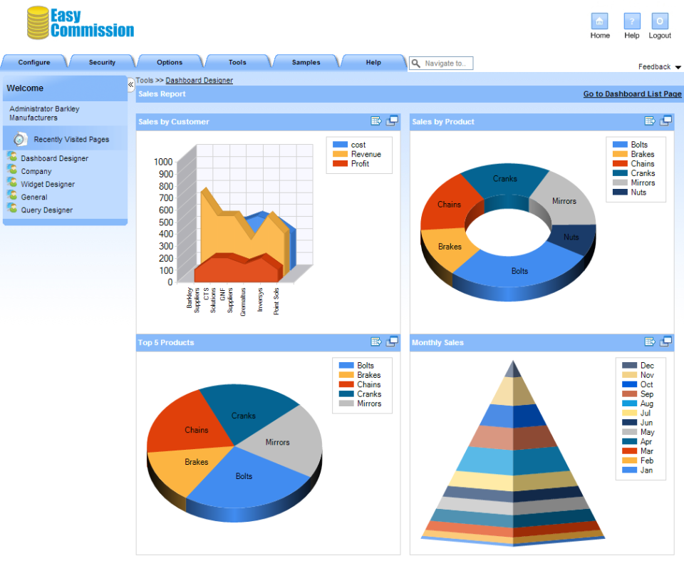This screenshot has width=684, height=566.
Task: Click the Navigate to search field
Action: [446, 63]
